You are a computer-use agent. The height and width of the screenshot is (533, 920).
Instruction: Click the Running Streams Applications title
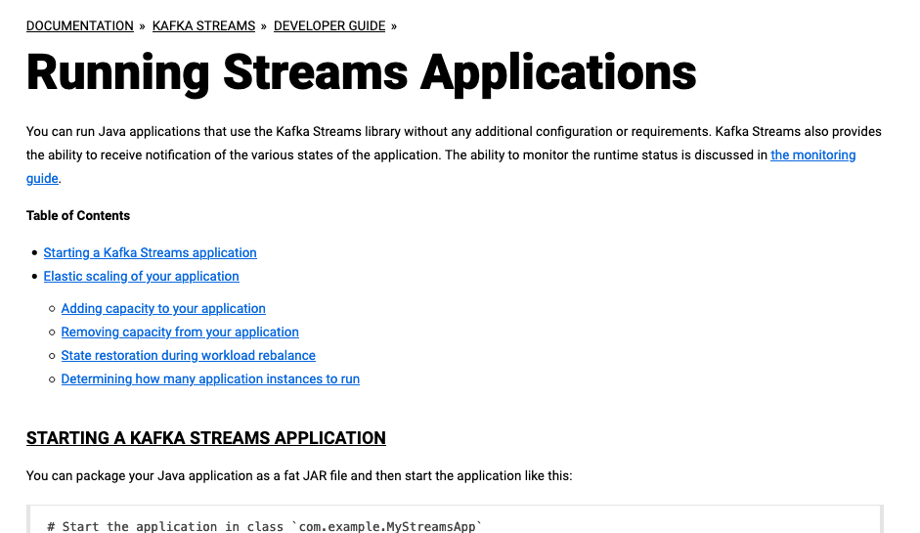[x=362, y=72]
